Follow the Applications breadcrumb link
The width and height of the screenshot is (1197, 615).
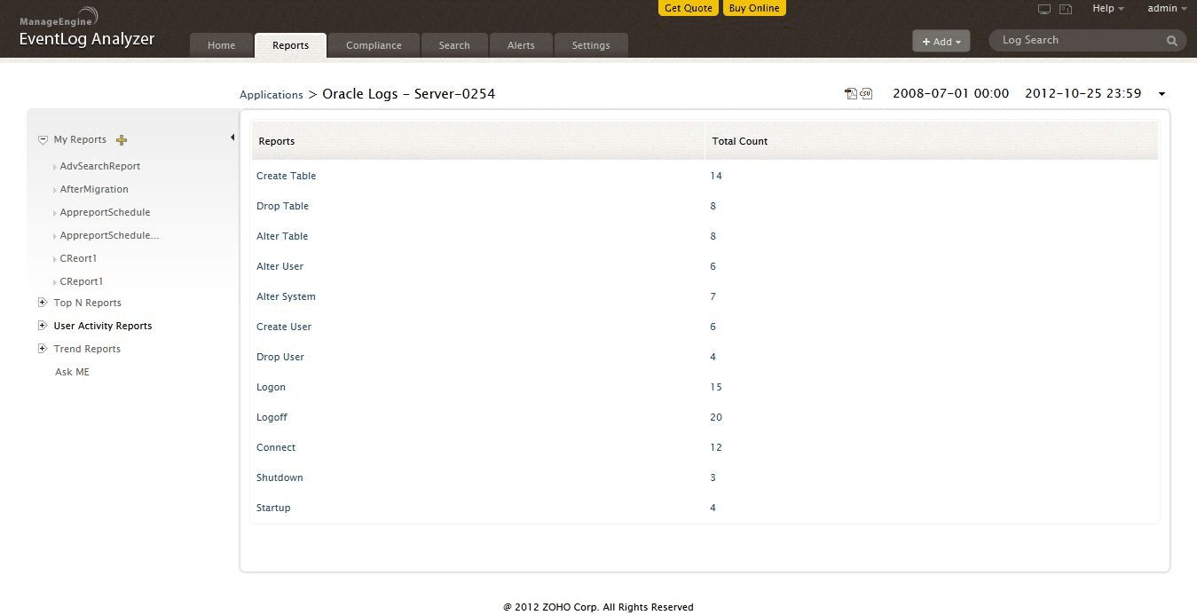[x=272, y=95]
